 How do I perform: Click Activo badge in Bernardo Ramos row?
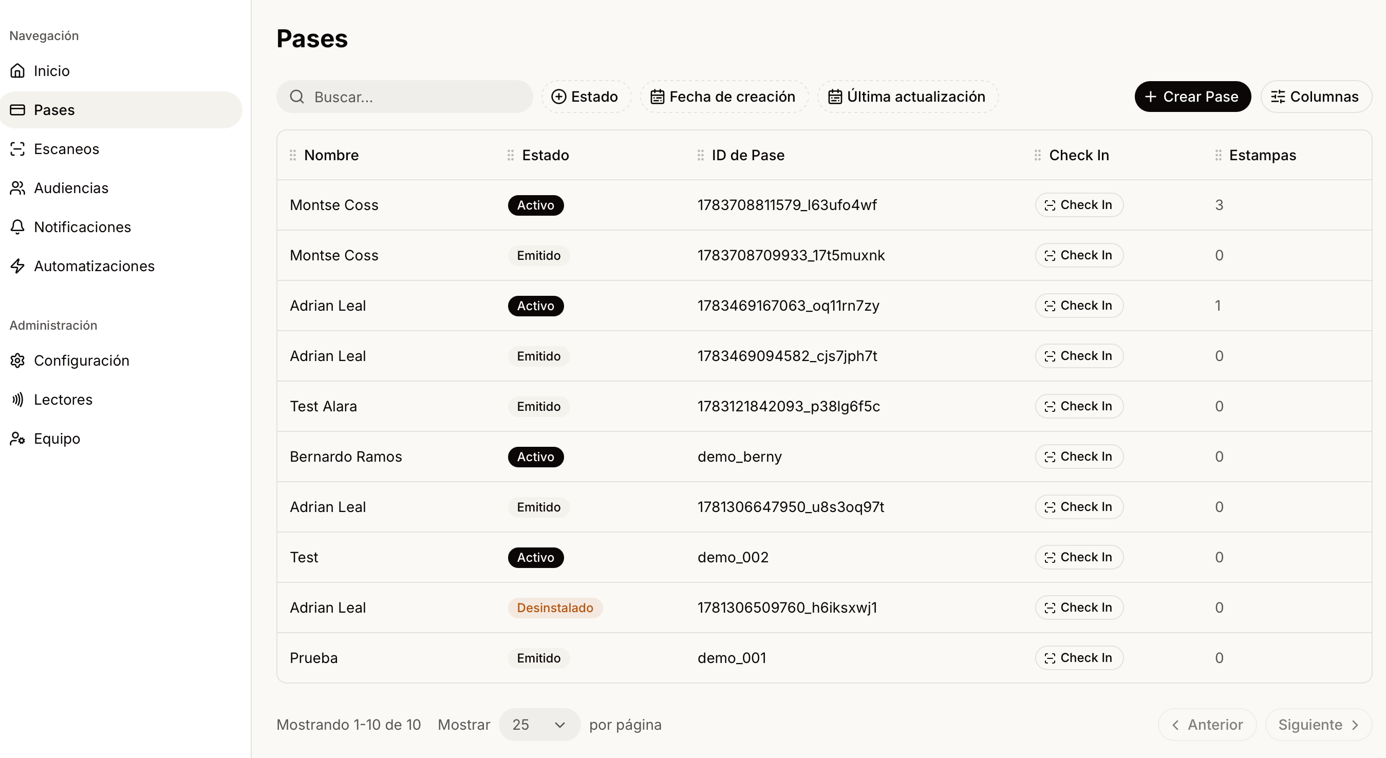(536, 457)
